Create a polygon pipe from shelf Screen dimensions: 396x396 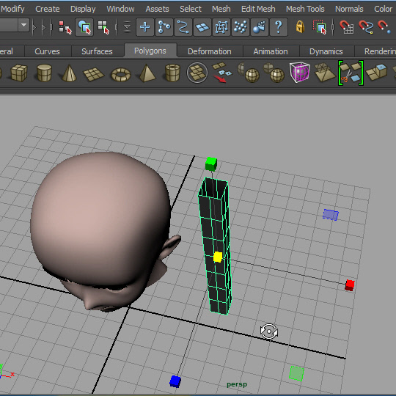[172, 73]
